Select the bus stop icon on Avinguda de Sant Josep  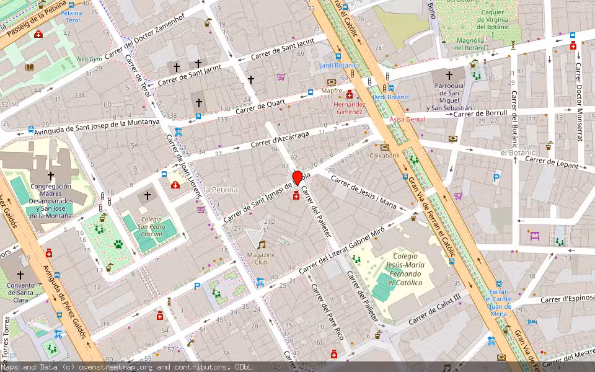coord(31,130)
